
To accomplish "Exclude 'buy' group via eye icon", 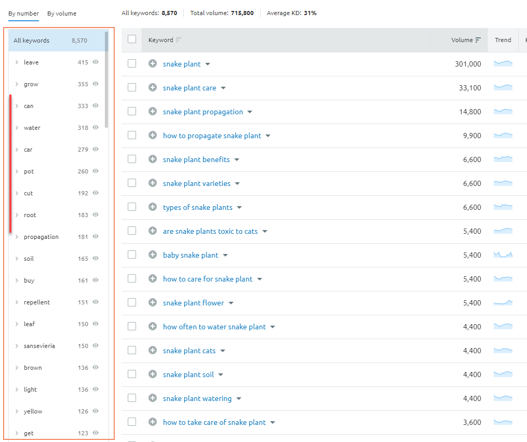I will [x=96, y=280].
